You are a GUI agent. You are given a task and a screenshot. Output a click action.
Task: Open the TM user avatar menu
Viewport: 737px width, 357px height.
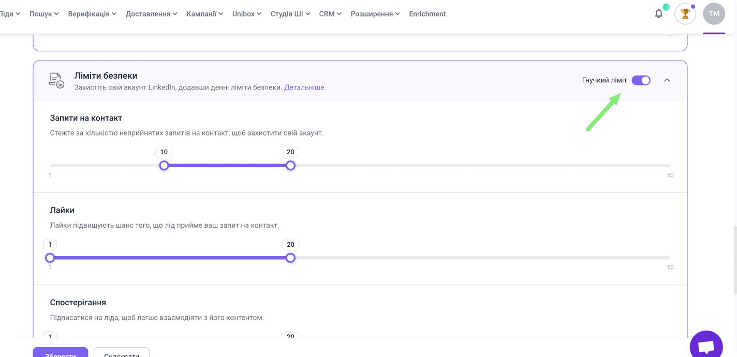tap(714, 14)
